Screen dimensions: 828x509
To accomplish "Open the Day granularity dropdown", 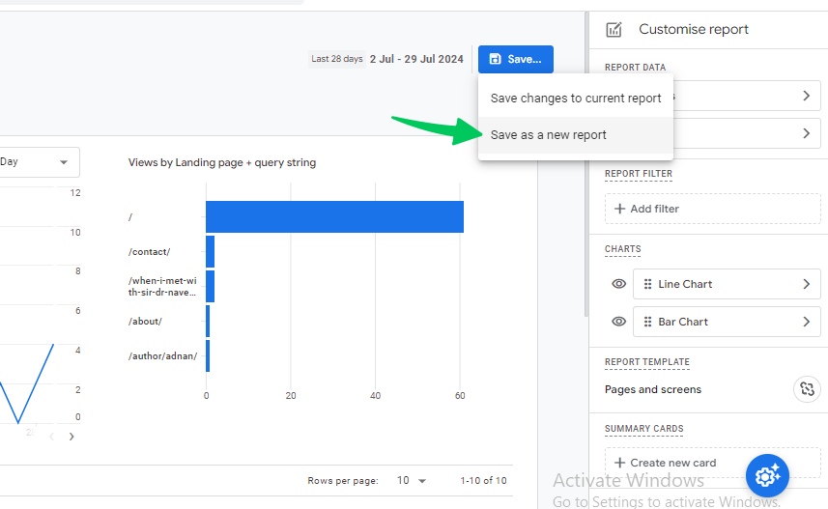I will (x=39, y=162).
